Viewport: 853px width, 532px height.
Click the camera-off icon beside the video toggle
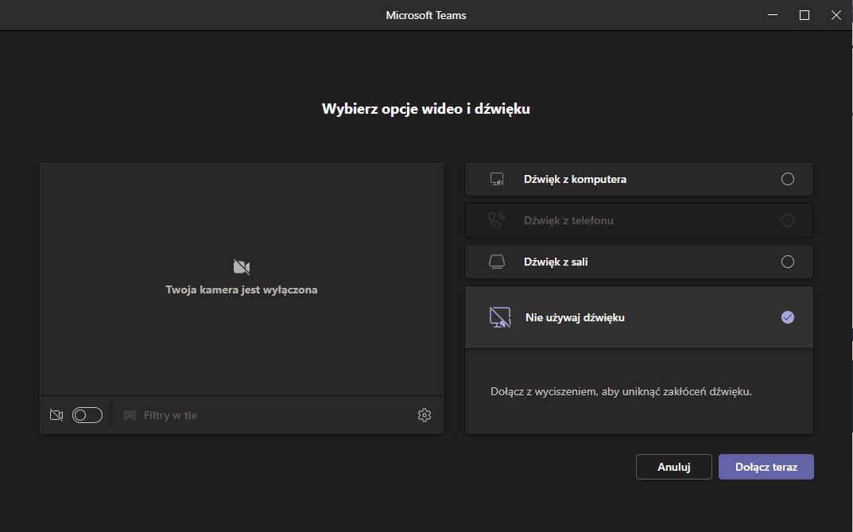click(x=56, y=415)
